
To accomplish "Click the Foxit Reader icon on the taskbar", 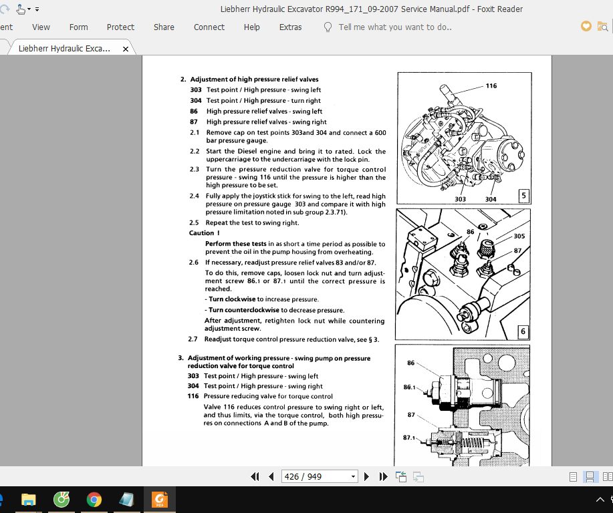I will (x=160, y=500).
